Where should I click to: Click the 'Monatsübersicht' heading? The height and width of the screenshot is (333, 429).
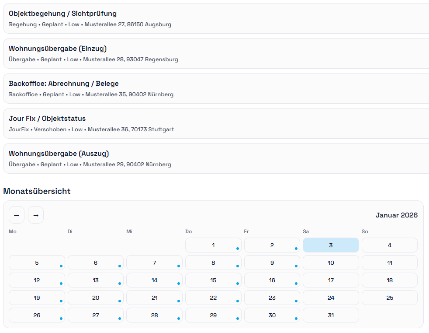(x=37, y=191)
